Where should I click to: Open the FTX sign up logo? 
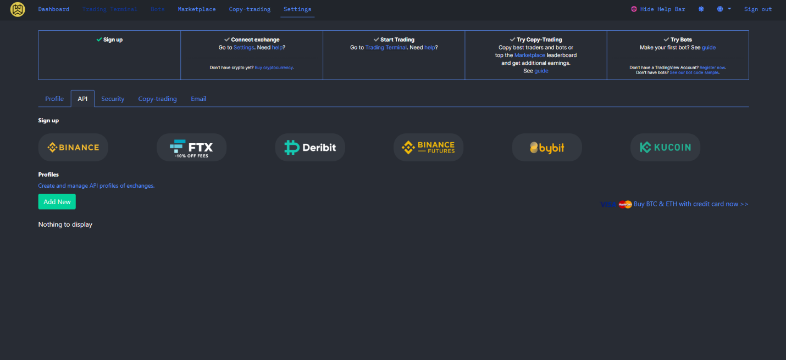coord(191,147)
